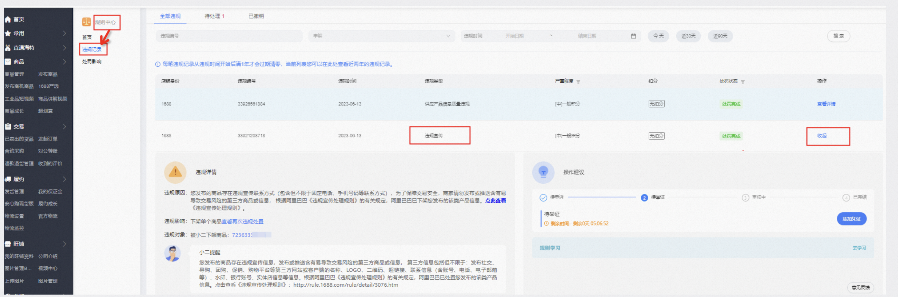Open the 意见反馈 button
This screenshot has width=898, height=297.
tap(860, 288)
